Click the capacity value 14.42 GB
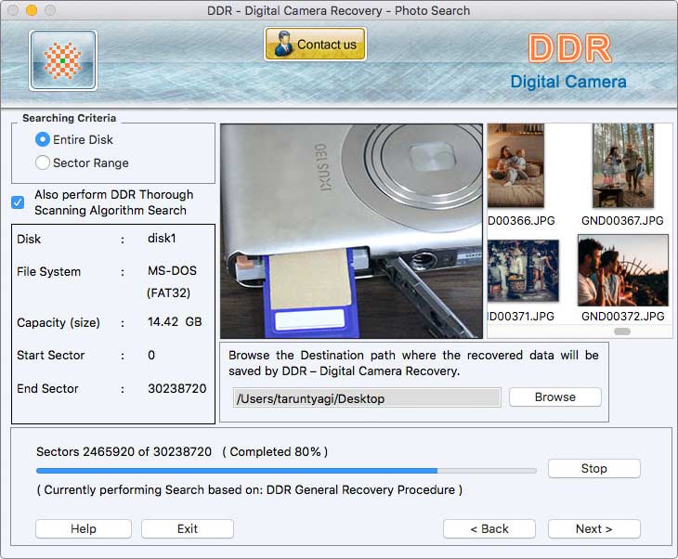678x559 pixels. [175, 321]
